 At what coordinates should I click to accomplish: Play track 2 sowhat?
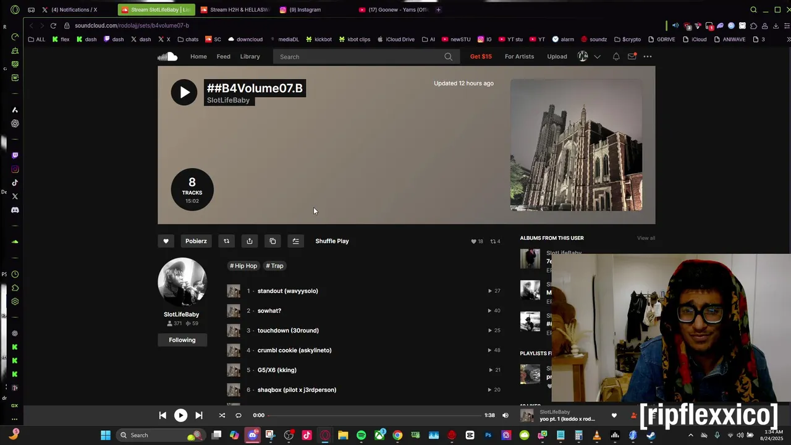[269, 311]
